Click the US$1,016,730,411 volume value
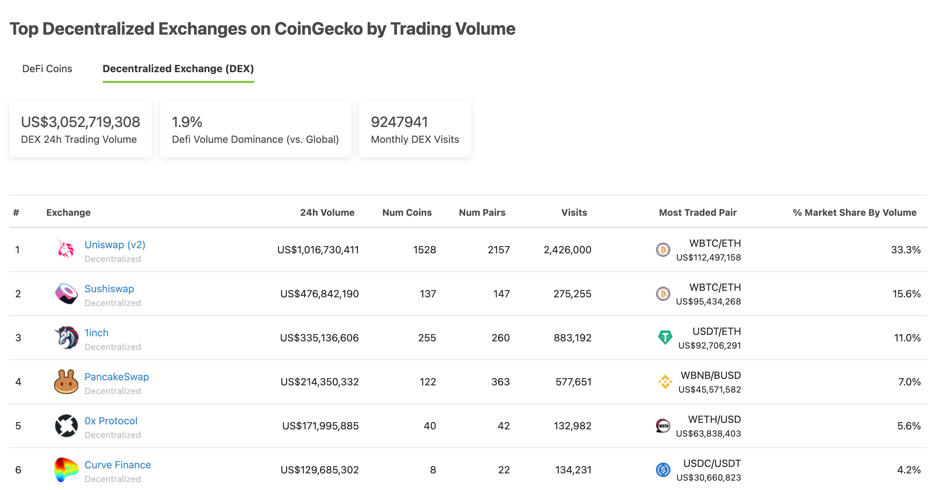This screenshot has width=937, height=490. click(x=318, y=250)
